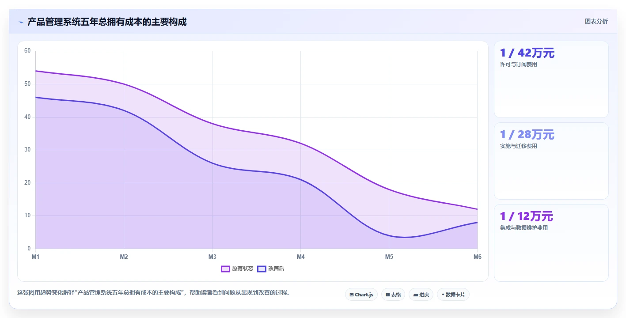Open the 1 / 12万元 集成与数据维护费用 card
626x318 pixels.
(x=551, y=242)
